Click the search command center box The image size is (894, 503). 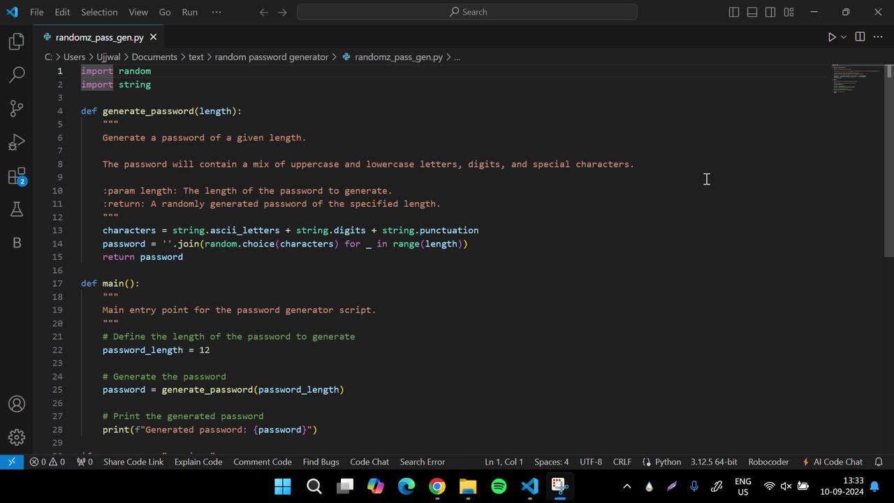[x=467, y=12]
